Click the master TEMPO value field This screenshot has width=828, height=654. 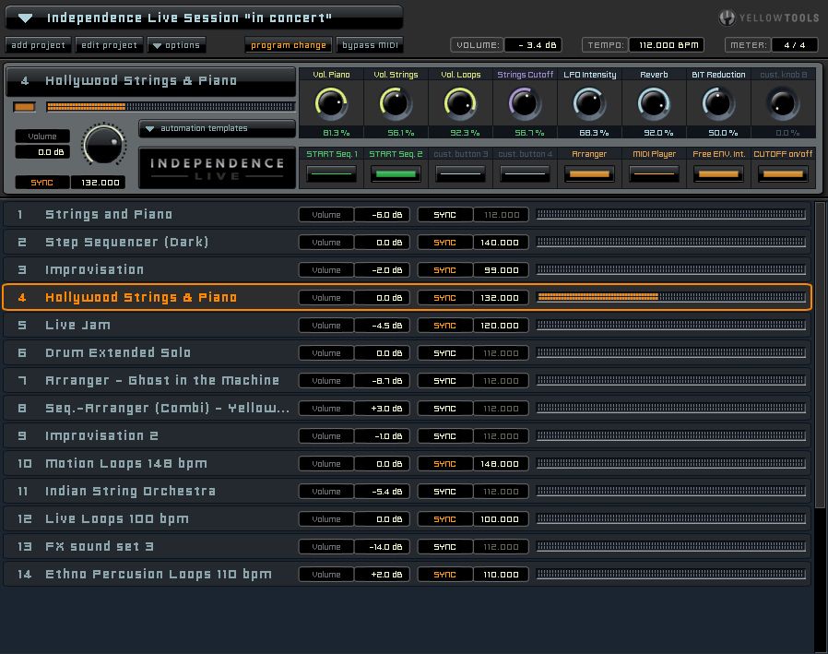click(667, 45)
